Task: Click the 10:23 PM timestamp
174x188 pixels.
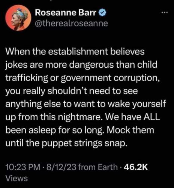Action: tap(23, 167)
